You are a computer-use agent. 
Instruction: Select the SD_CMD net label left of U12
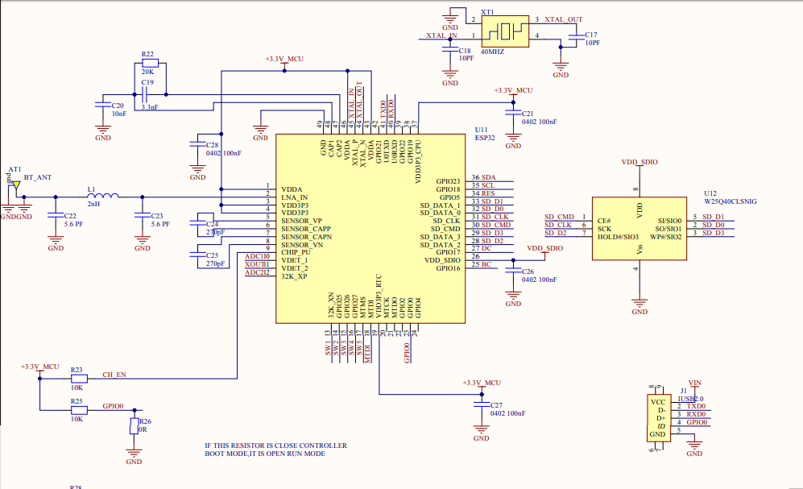(x=559, y=217)
